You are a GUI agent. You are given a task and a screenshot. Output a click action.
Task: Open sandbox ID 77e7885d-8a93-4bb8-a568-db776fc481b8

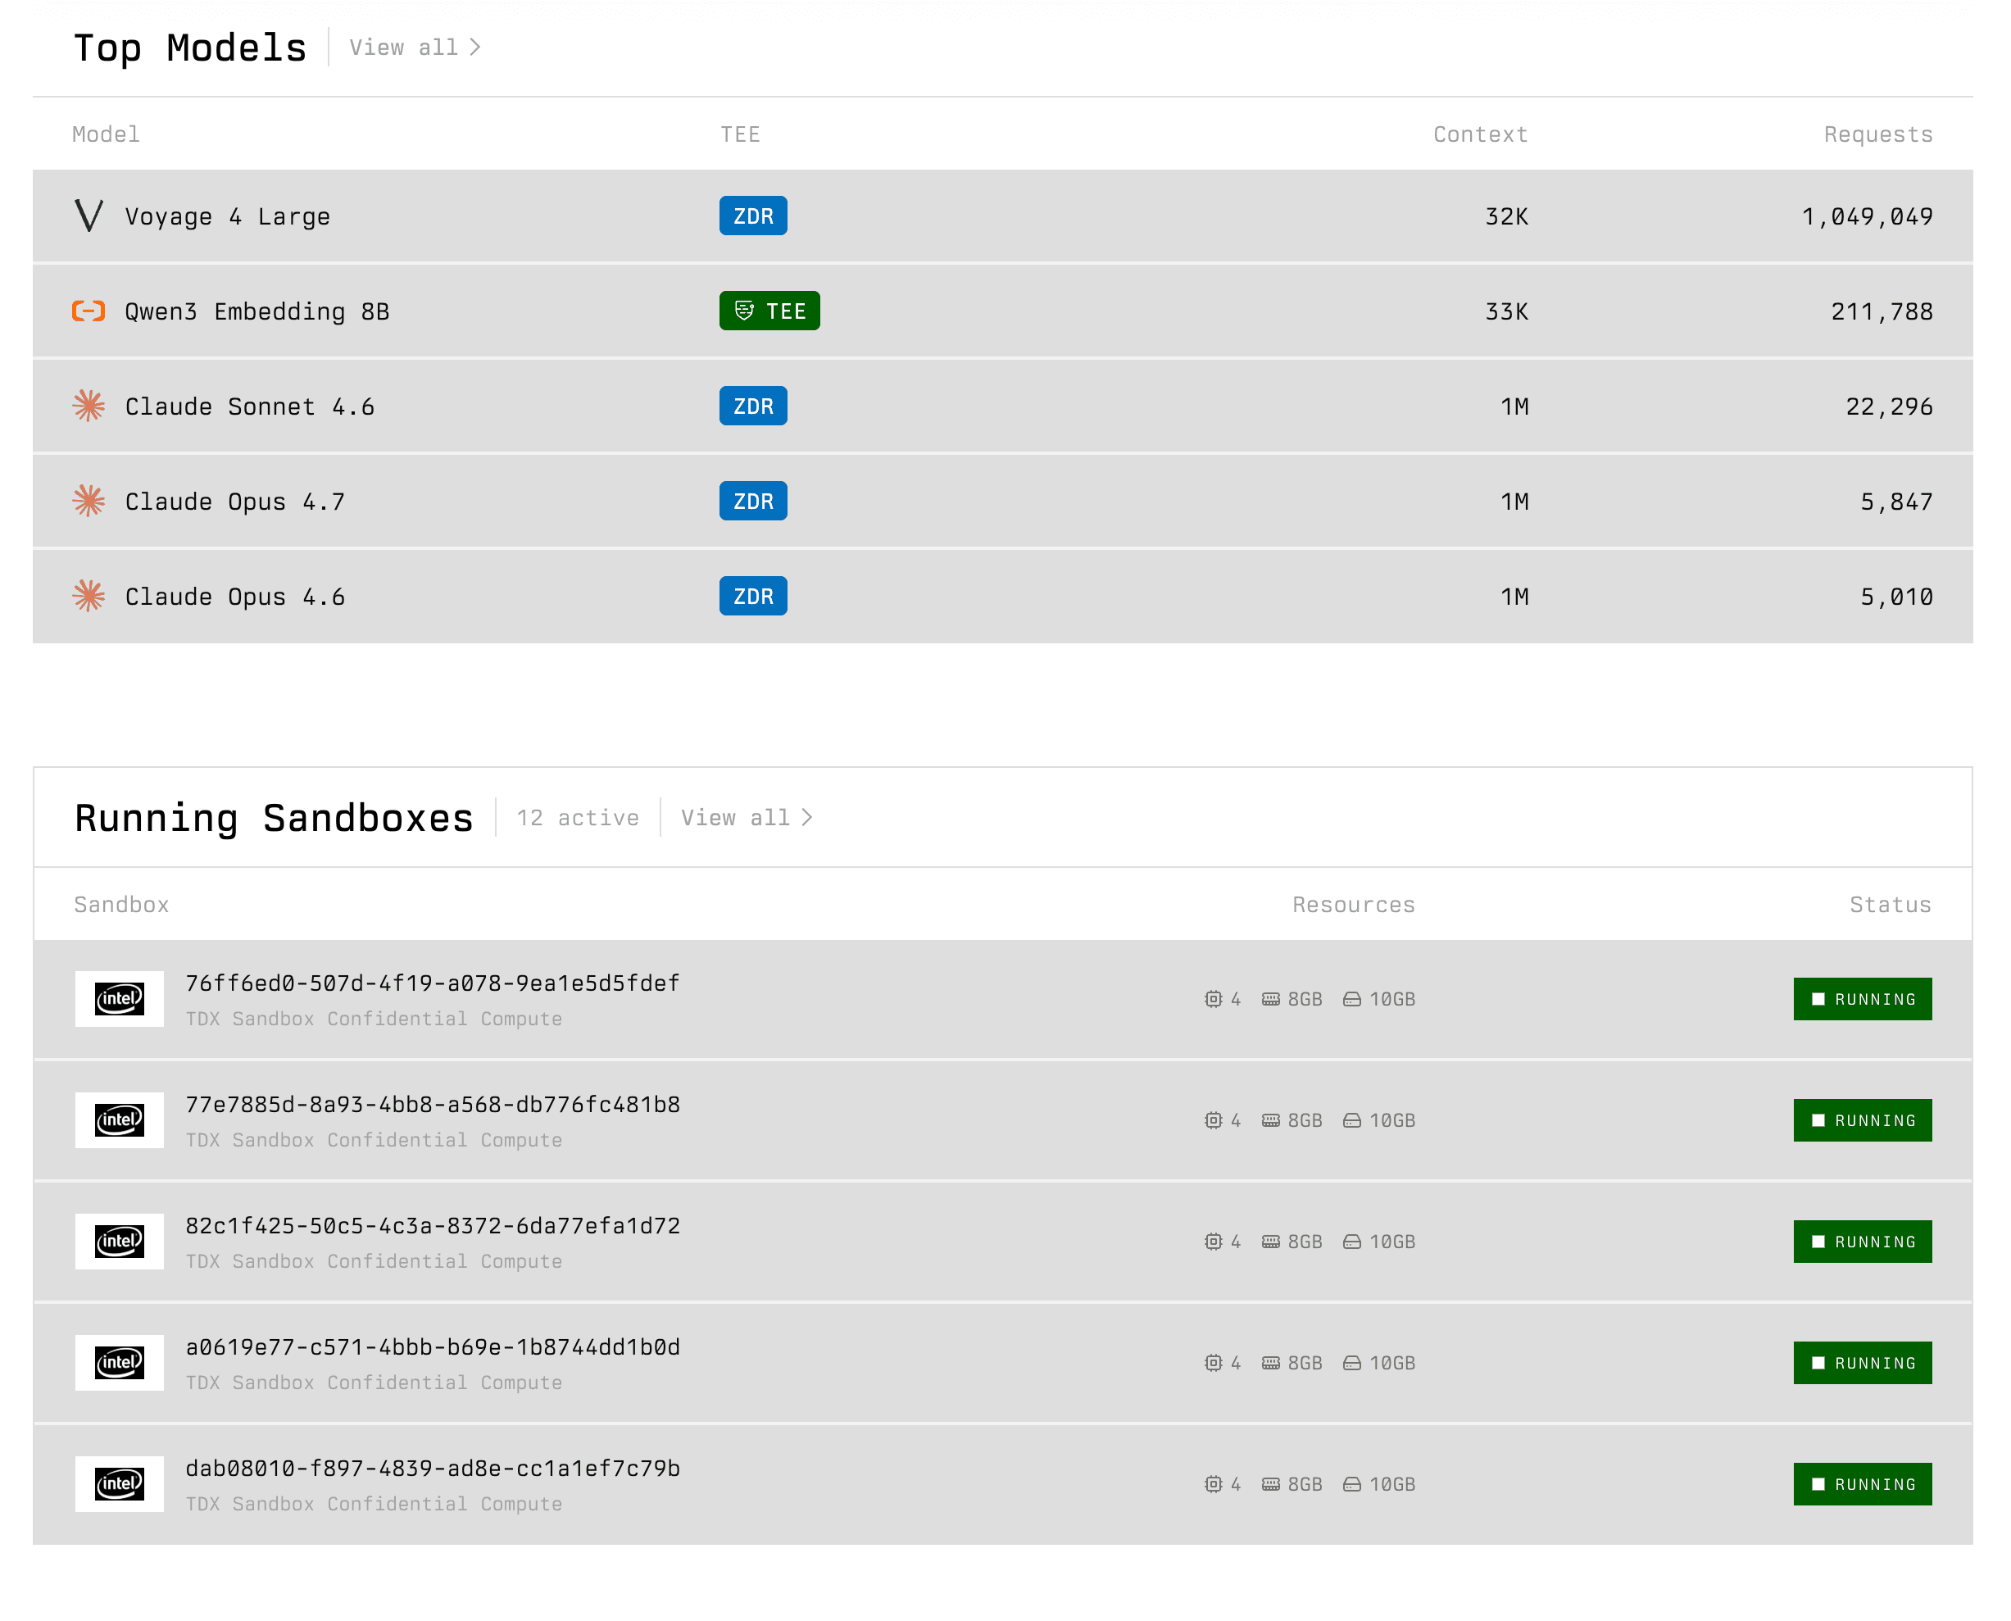click(x=432, y=1105)
